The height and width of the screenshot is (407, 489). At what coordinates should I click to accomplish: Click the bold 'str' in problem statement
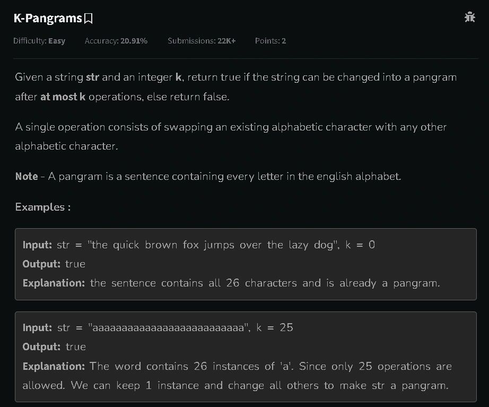pyautogui.click(x=92, y=77)
